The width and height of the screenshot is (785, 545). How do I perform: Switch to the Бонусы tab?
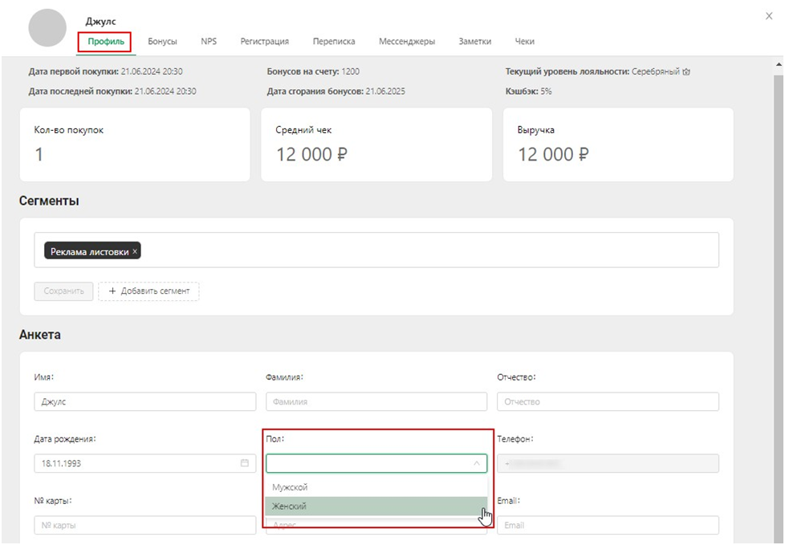(162, 42)
